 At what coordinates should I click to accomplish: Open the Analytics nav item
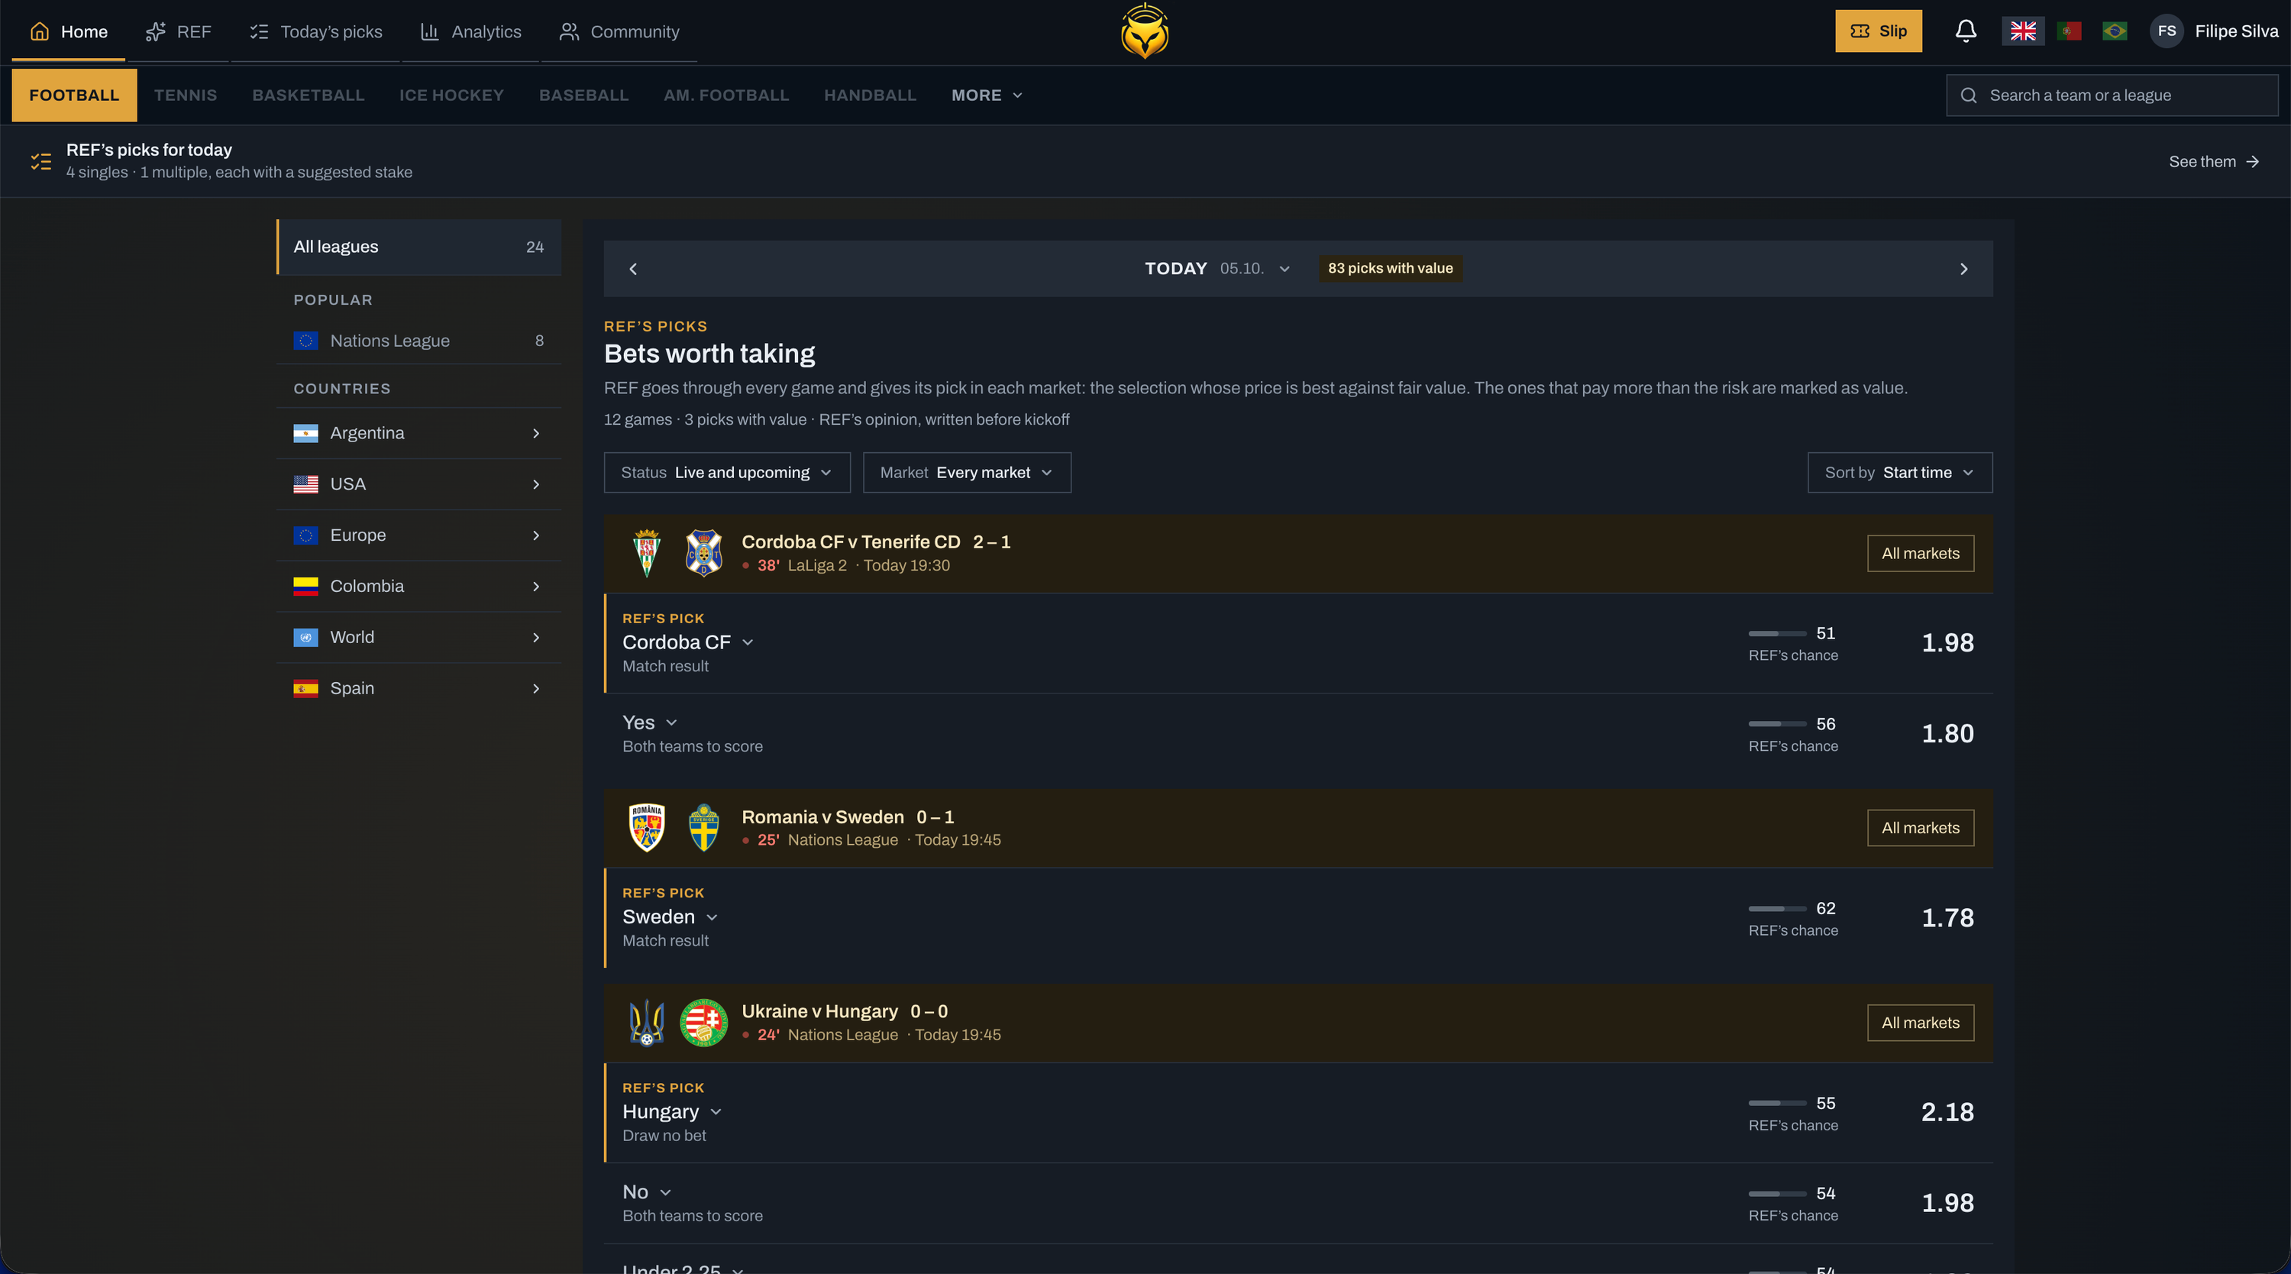click(470, 32)
